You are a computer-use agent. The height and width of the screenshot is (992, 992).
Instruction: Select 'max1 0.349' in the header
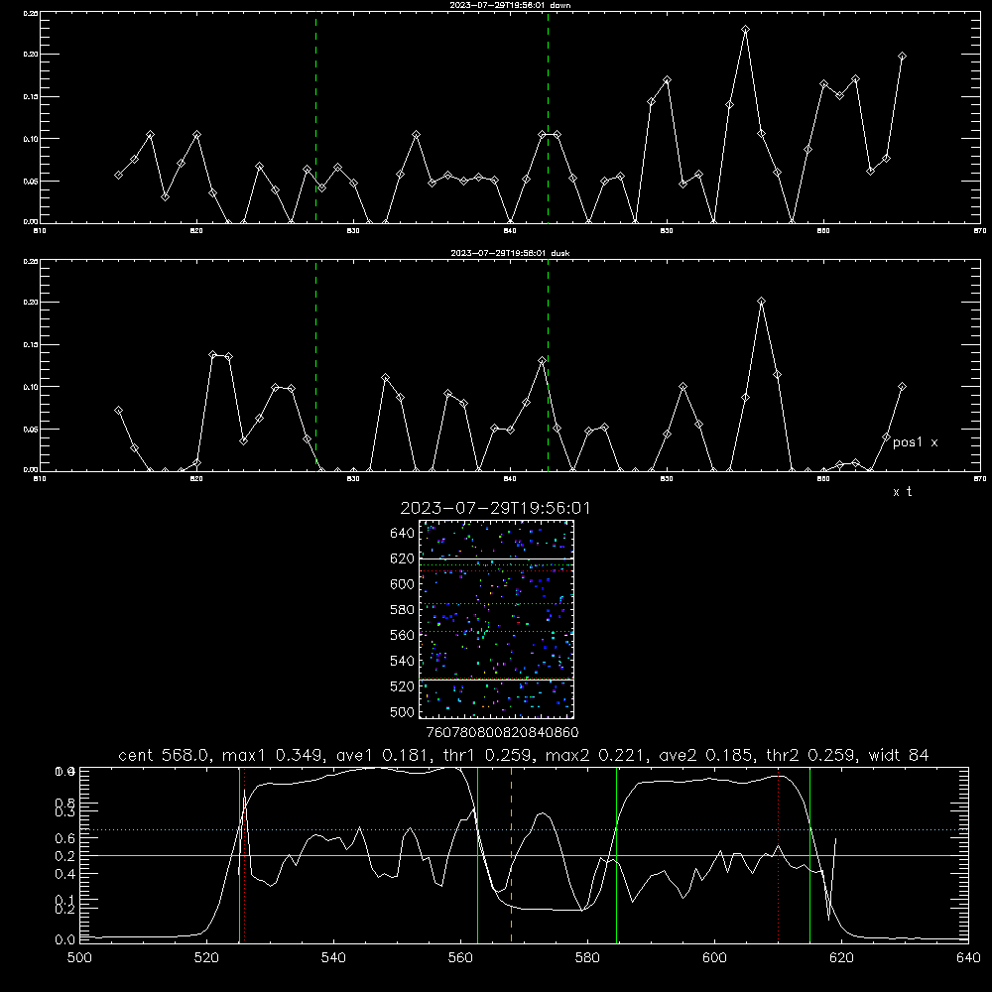pyautogui.click(x=276, y=755)
